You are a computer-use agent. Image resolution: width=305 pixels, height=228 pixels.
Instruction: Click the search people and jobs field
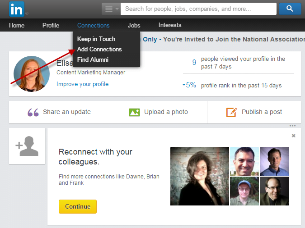[x=198, y=9]
